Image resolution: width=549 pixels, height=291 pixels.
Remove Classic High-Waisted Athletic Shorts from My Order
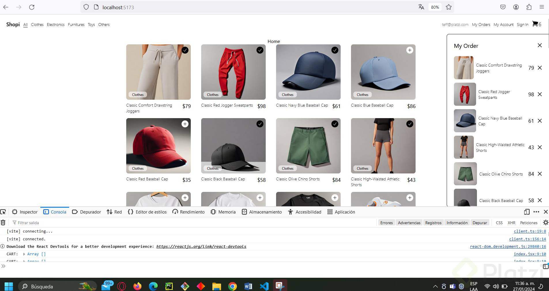click(x=540, y=147)
